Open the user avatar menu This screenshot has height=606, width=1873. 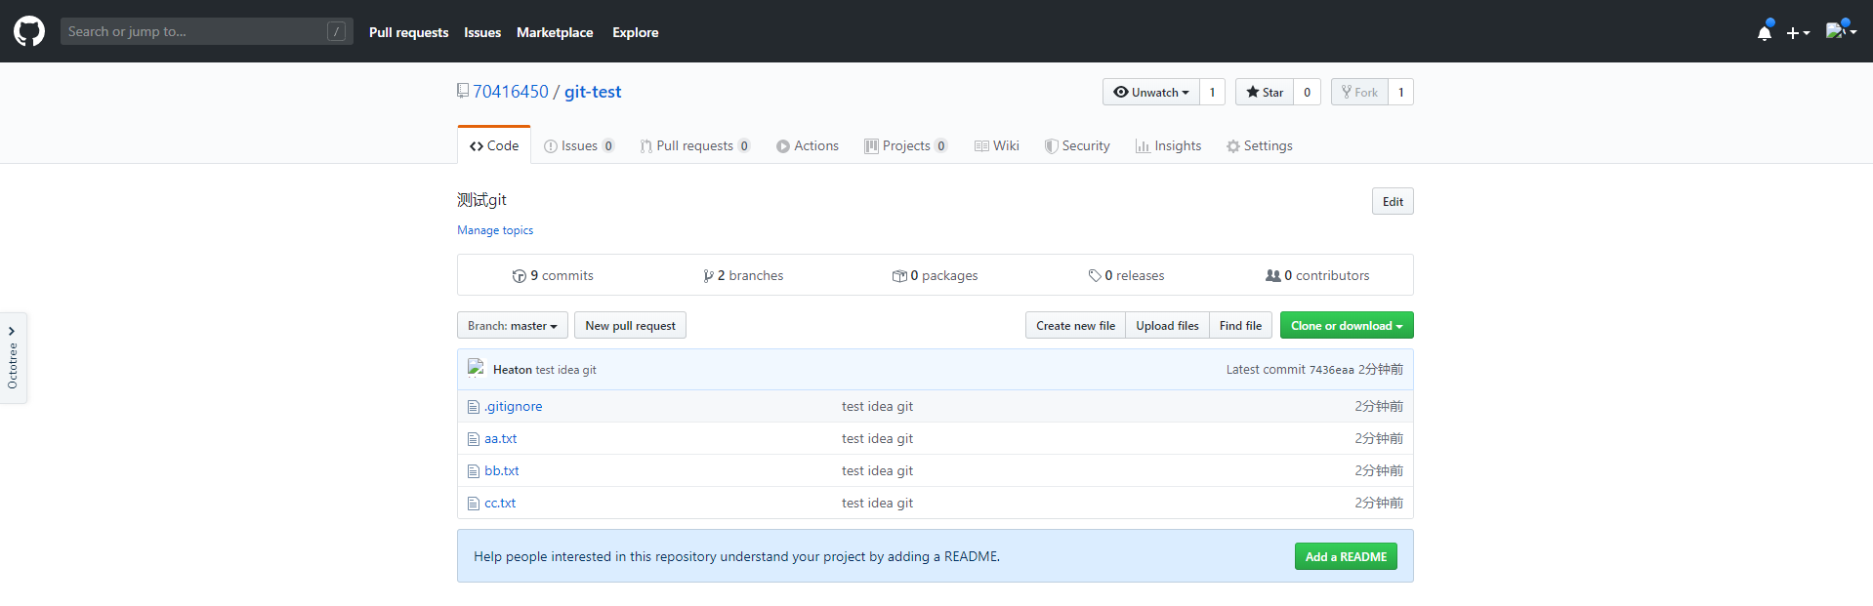pyautogui.click(x=1841, y=31)
